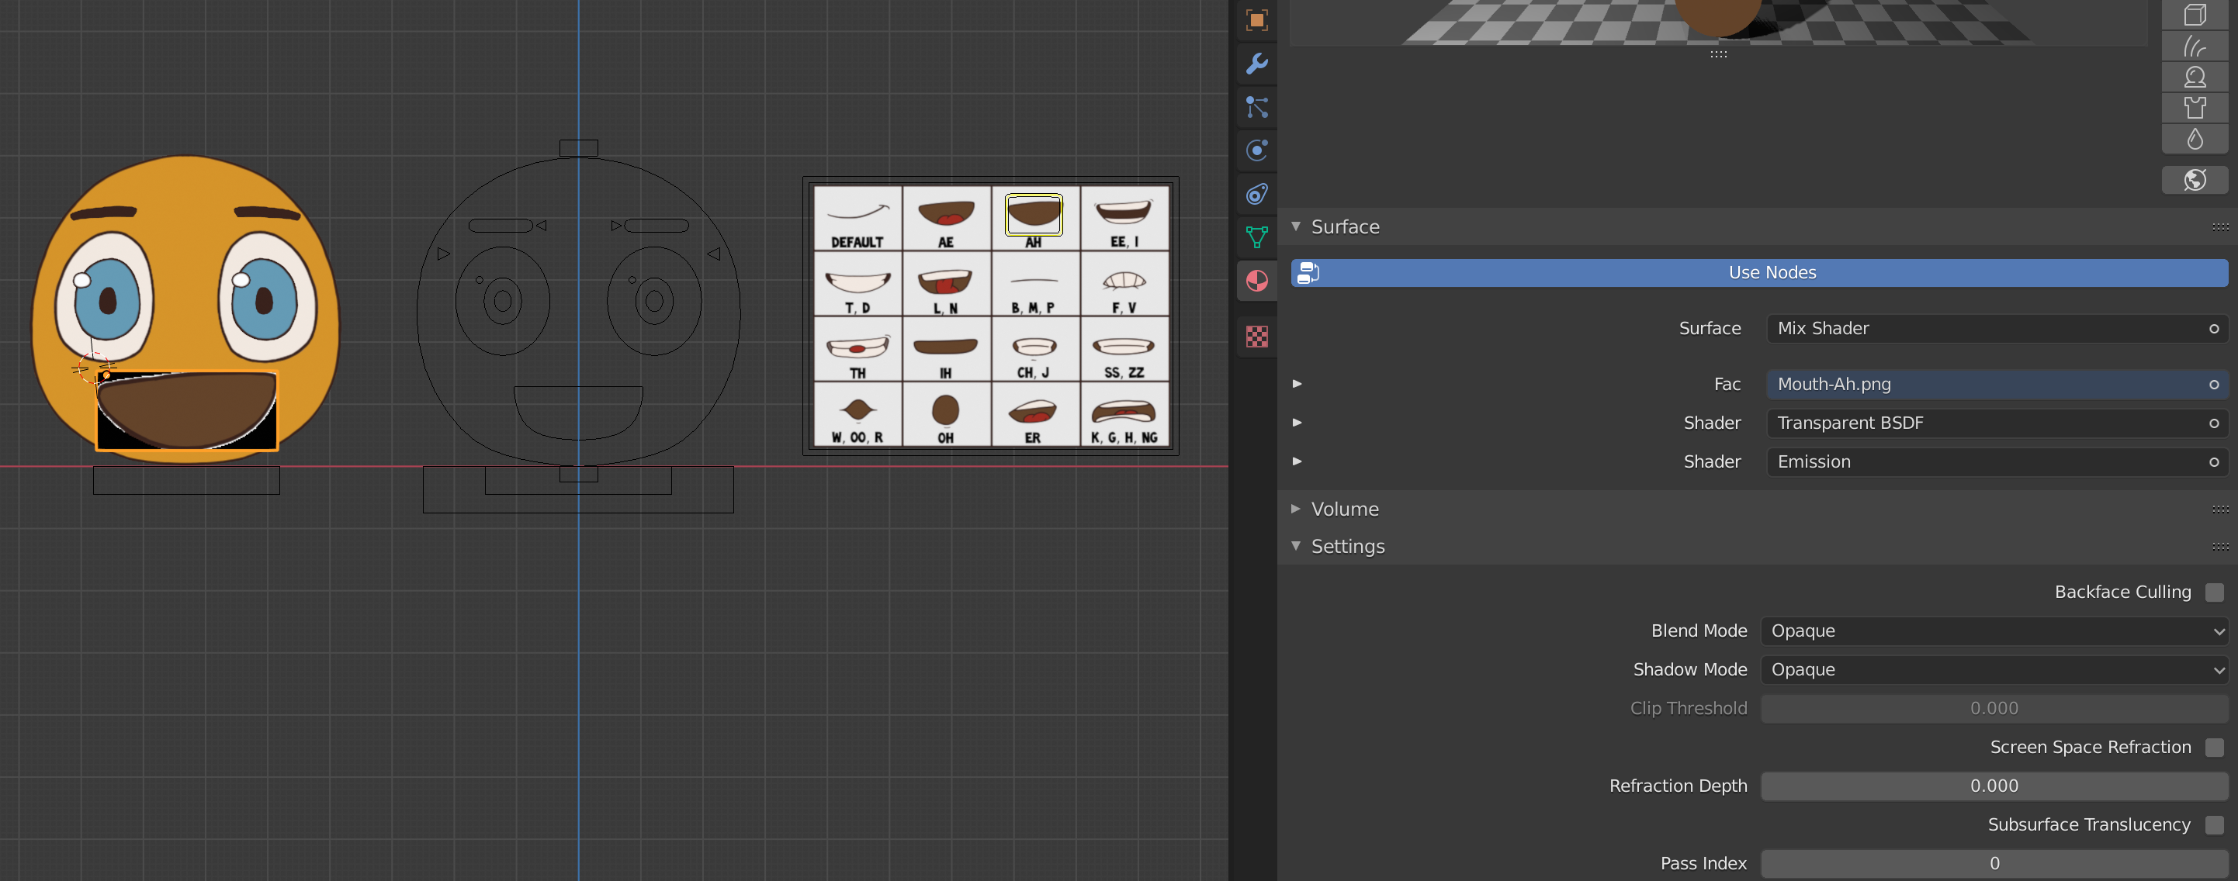Enable the Backface Culling checkbox
Screen dimensions: 2238x881
2214,592
